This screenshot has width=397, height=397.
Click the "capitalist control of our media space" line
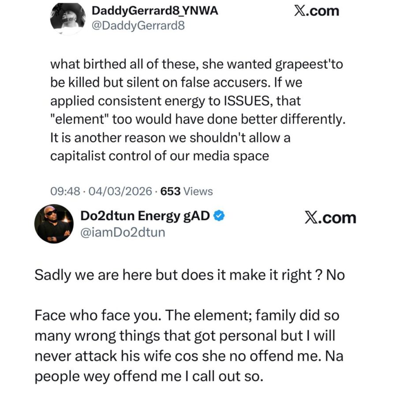point(160,156)
